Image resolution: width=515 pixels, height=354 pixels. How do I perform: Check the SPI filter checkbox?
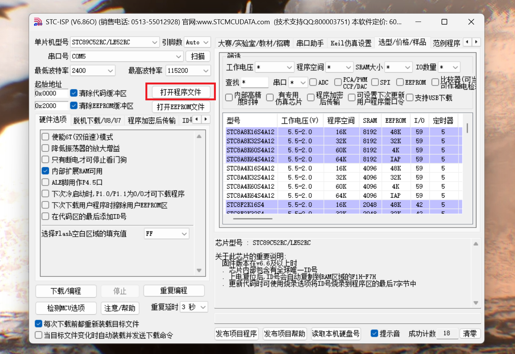click(x=375, y=82)
